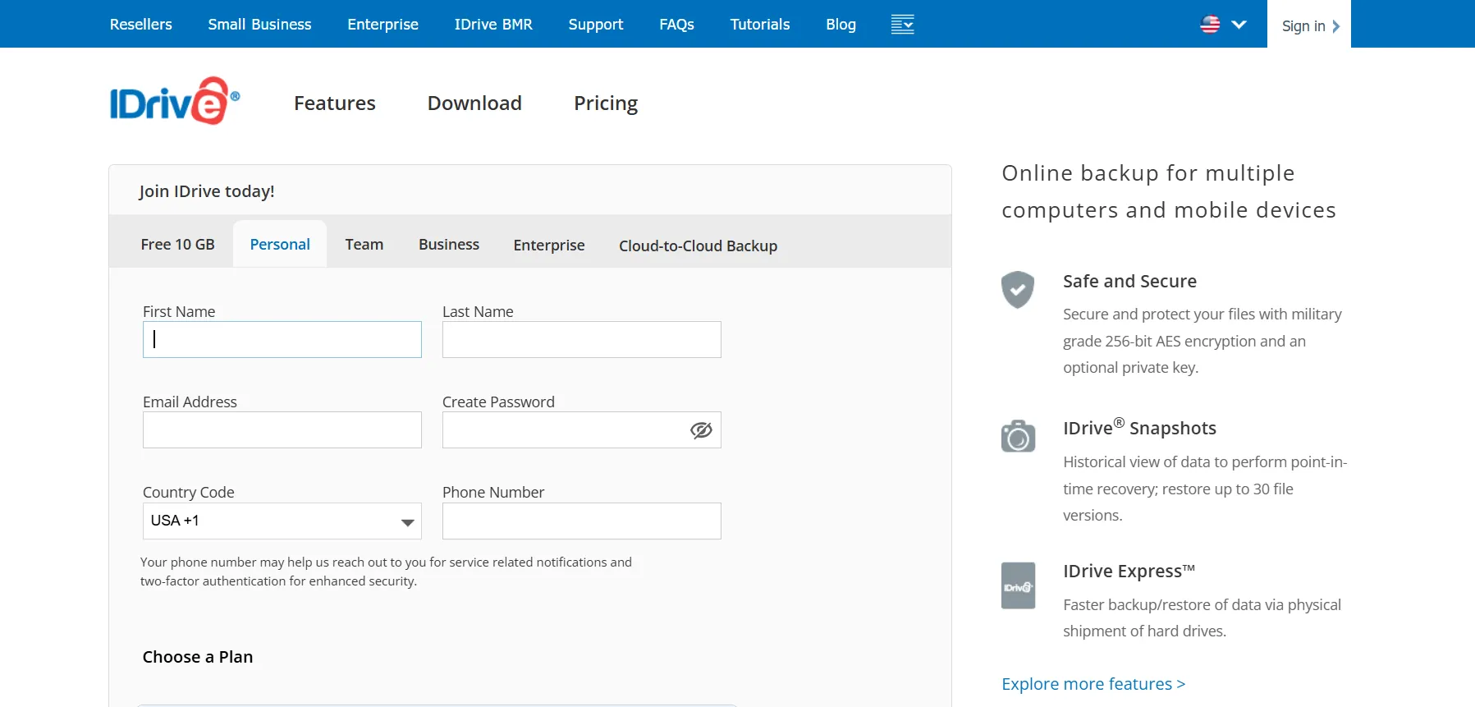Switch to the Business tab
This screenshot has height=707, width=1475.
pos(449,245)
